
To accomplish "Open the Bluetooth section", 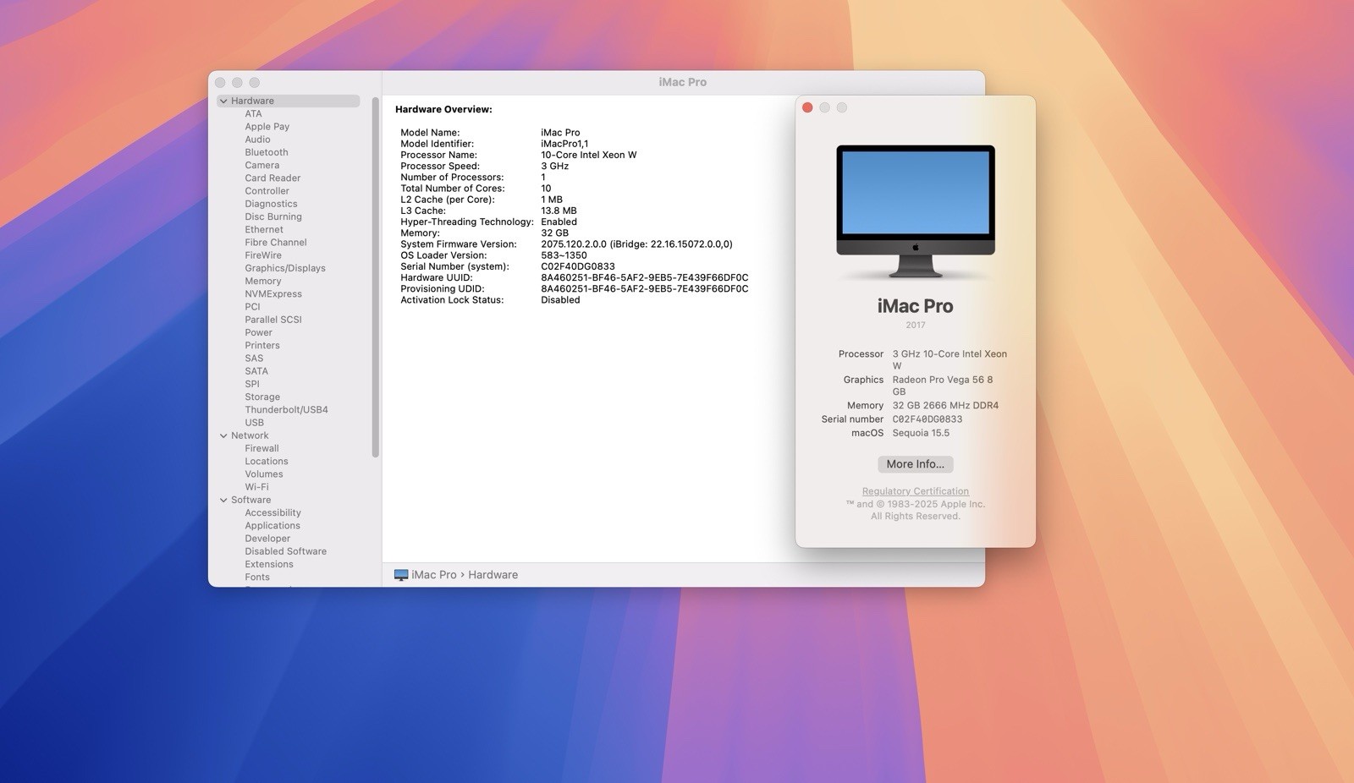I will point(267,152).
